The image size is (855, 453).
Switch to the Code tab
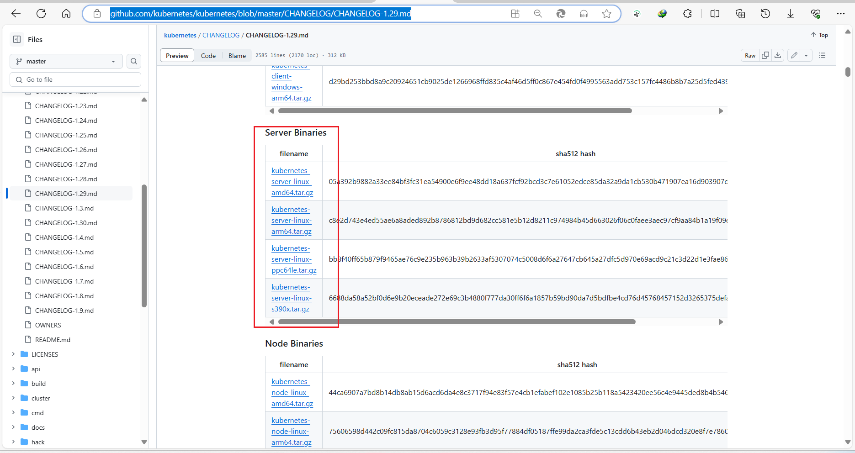208,56
